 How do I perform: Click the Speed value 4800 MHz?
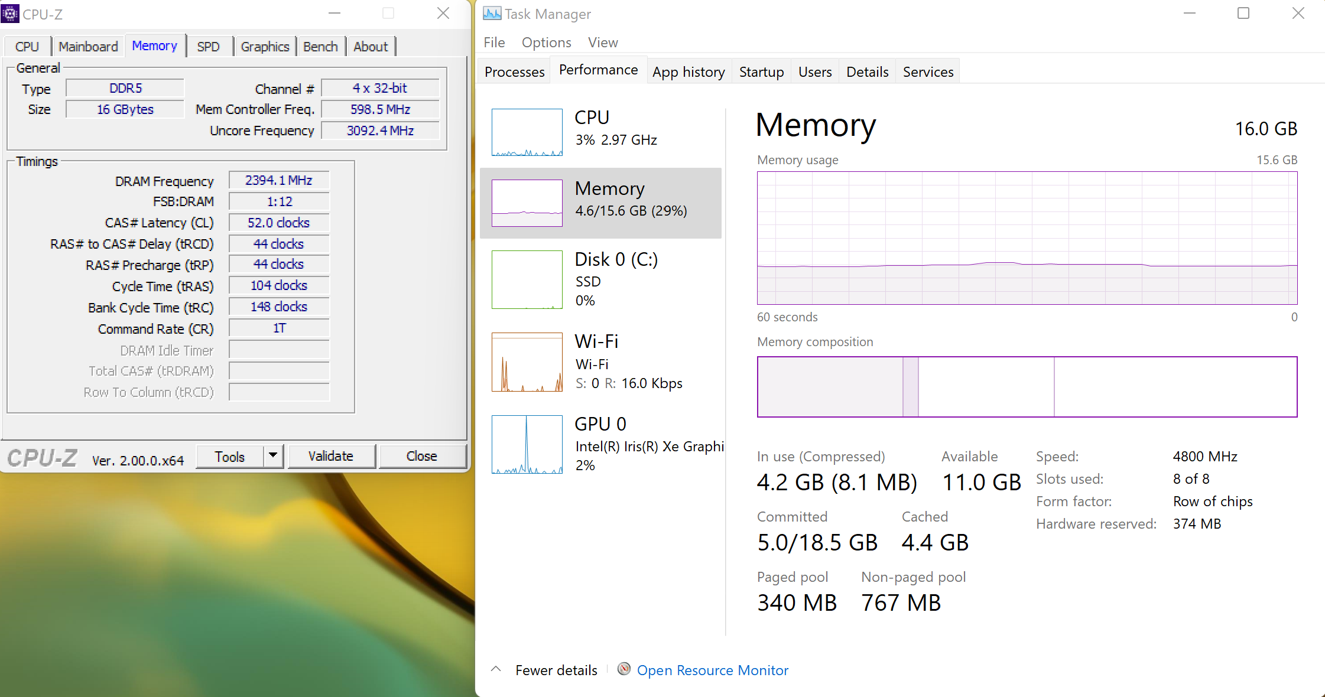1205,456
